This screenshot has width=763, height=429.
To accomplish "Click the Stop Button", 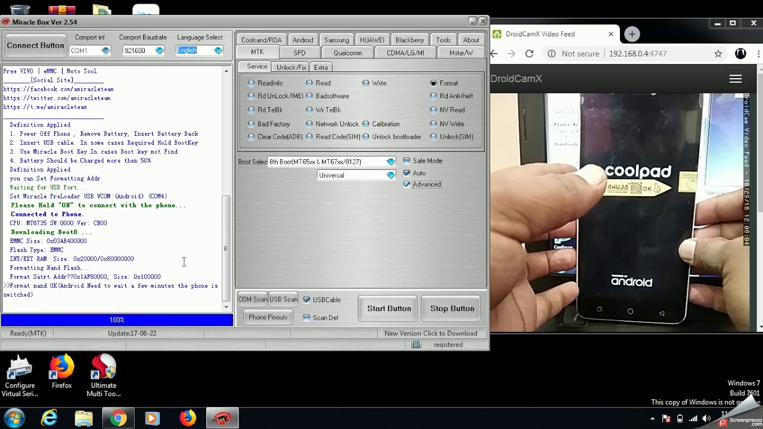I will (x=452, y=308).
